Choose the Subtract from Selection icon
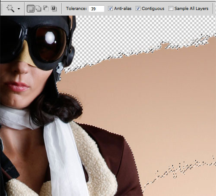This screenshot has width=216, height=196. click(46, 9)
